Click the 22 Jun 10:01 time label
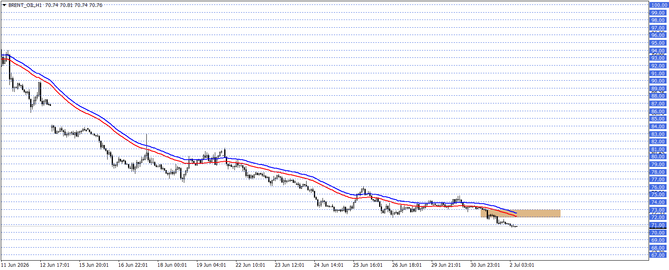The width and height of the screenshot is (669, 270). pyautogui.click(x=250, y=265)
